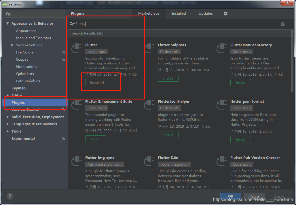Open the plugins settings gear icon
The image size is (296, 205).
tap(225, 14)
